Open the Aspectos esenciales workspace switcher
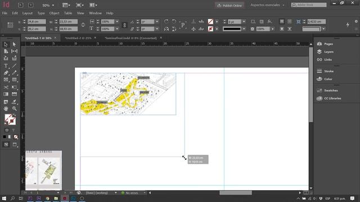Image resolution: width=360 pixels, height=202 pixels. [268, 5]
